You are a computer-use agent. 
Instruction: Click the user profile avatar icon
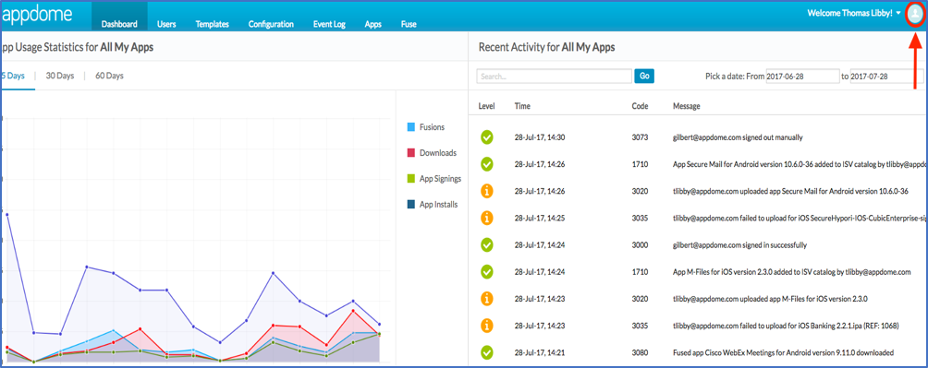(915, 14)
